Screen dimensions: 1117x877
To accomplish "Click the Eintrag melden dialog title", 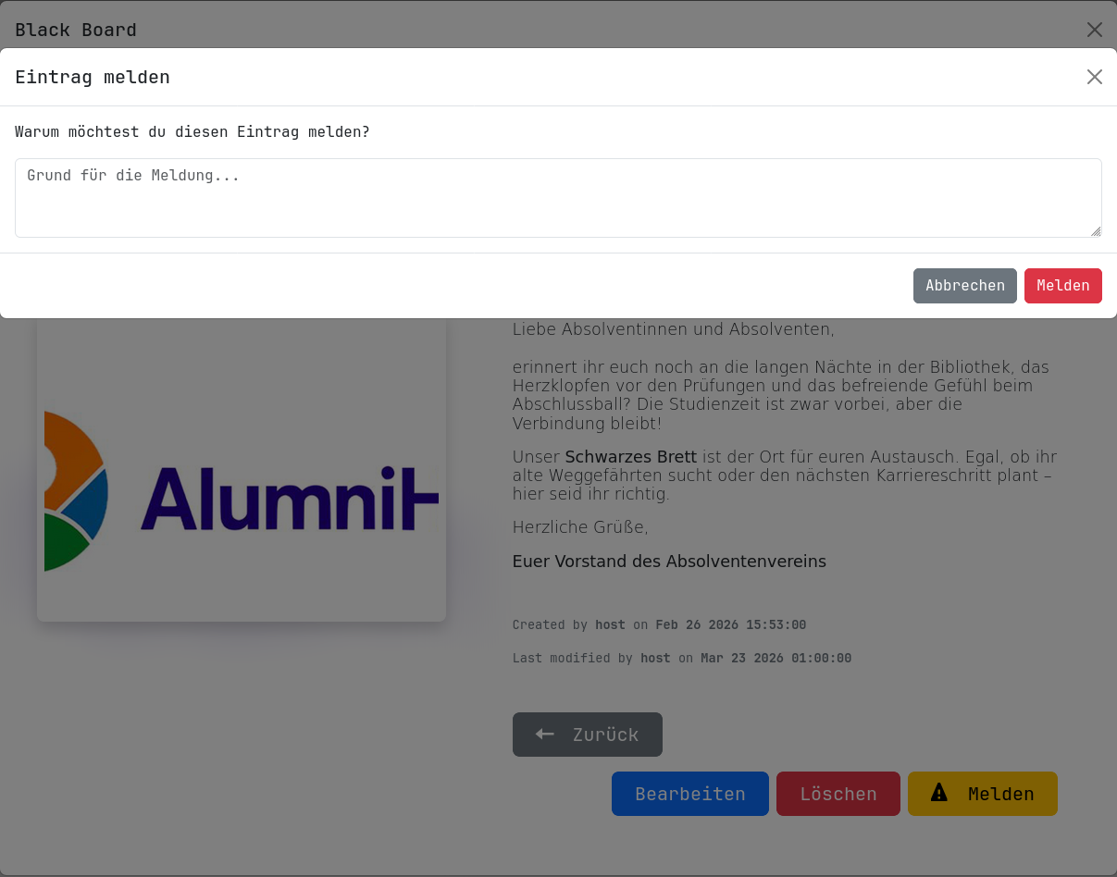I will (x=93, y=77).
